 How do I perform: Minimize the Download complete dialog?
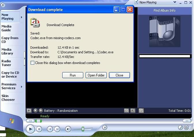tap(116, 10)
